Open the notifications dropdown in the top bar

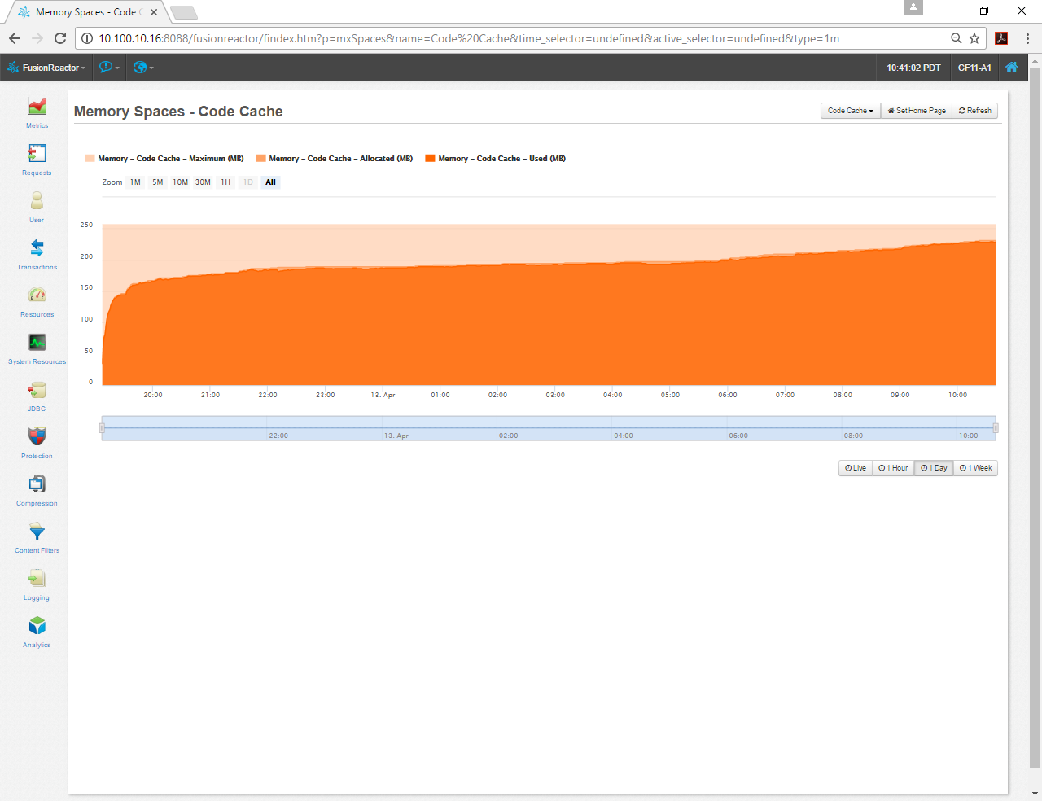(x=109, y=68)
